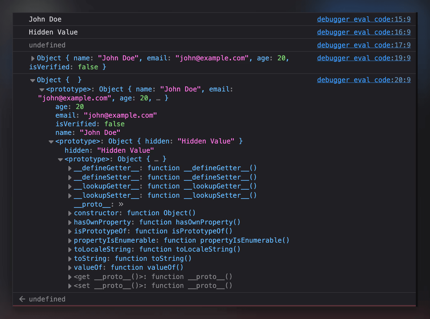
Task: Open the debugger eval code:15:9 source link
Action: [363, 19]
